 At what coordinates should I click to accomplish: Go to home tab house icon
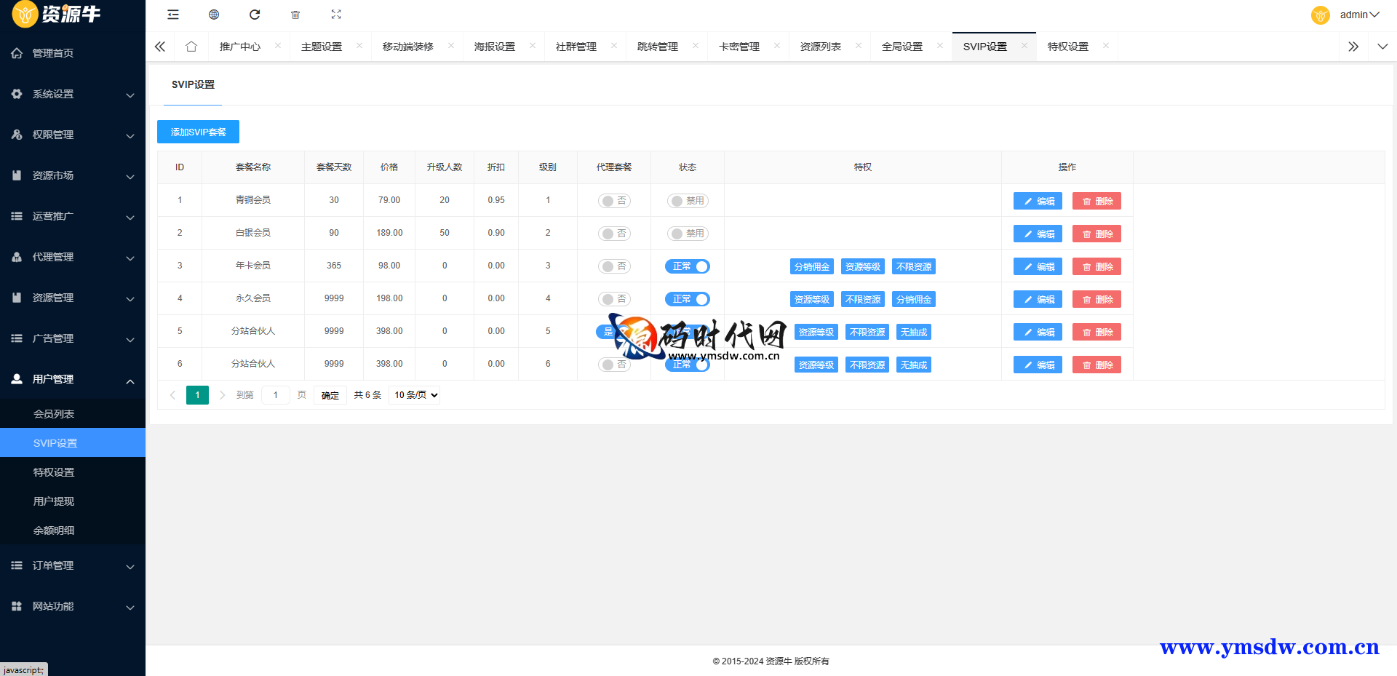(x=191, y=47)
